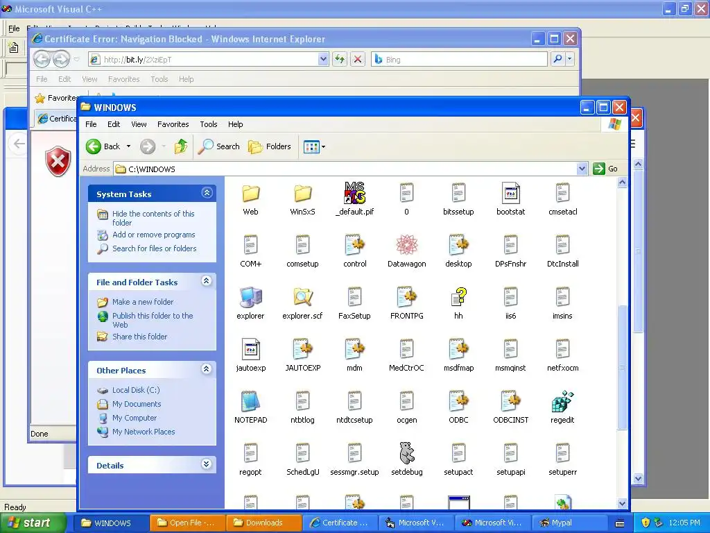Click the Internet Explorer Stop button
The image size is (710, 533).
tap(358, 59)
